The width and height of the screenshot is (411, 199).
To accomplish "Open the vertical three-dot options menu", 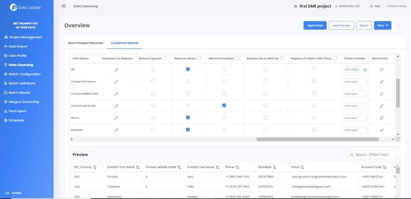I will point(399,25).
